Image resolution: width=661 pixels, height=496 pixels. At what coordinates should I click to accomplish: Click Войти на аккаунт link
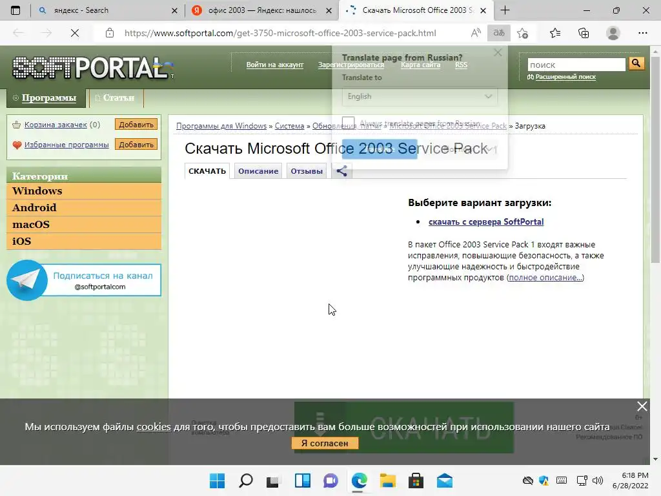[275, 65]
